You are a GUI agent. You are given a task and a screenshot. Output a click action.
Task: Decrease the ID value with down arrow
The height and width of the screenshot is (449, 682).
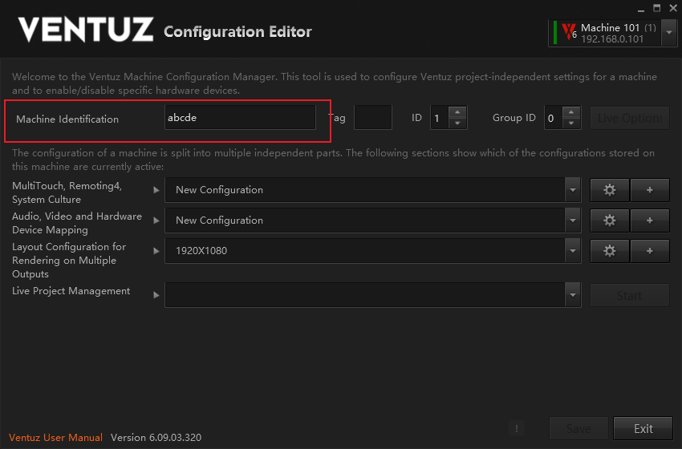[457, 123]
